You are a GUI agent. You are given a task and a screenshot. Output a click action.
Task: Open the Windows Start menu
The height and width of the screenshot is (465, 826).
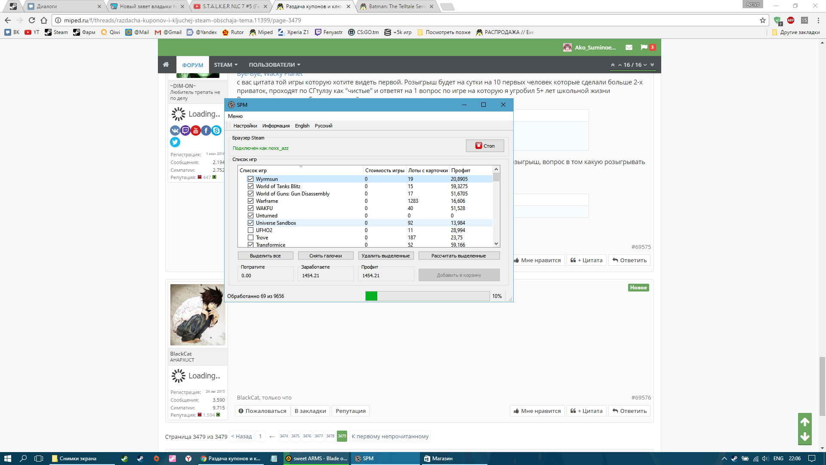8,459
